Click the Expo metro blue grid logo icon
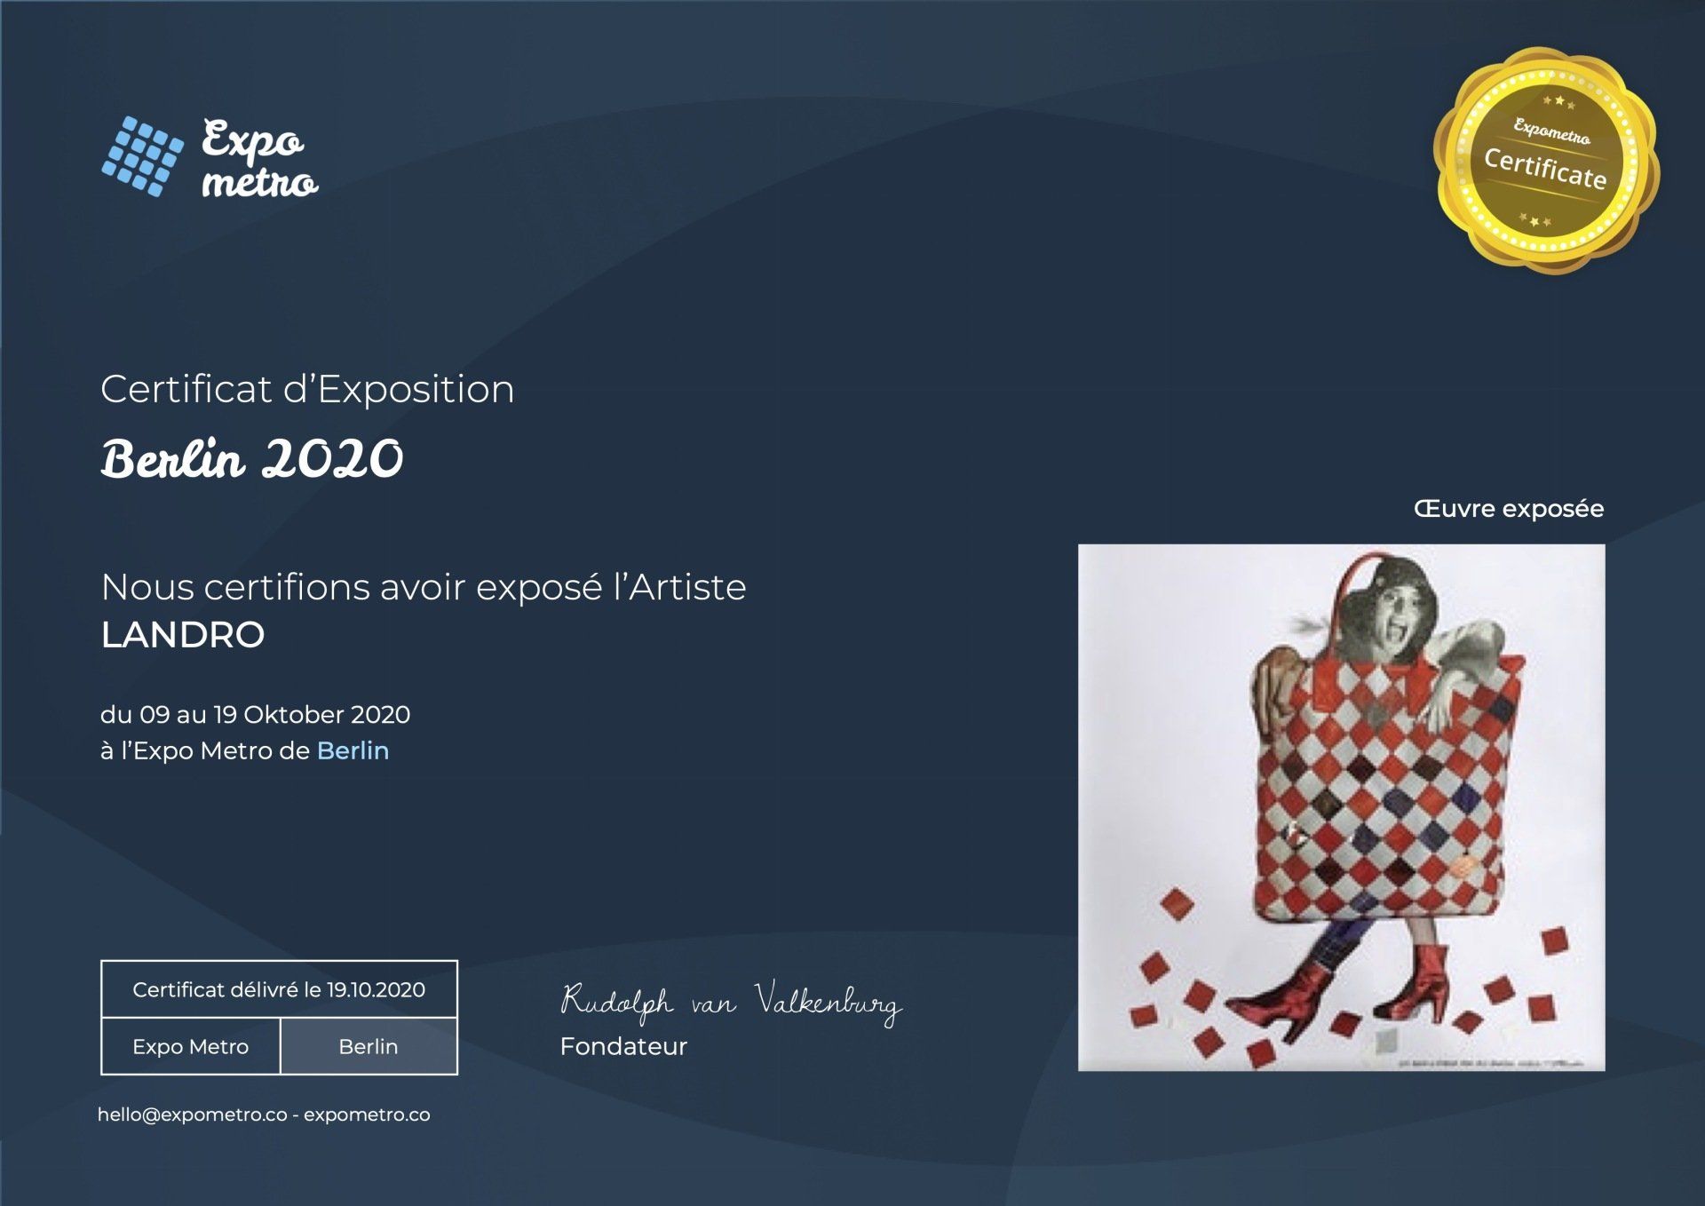Viewport: 1705px width, 1206px height. pos(142,156)
